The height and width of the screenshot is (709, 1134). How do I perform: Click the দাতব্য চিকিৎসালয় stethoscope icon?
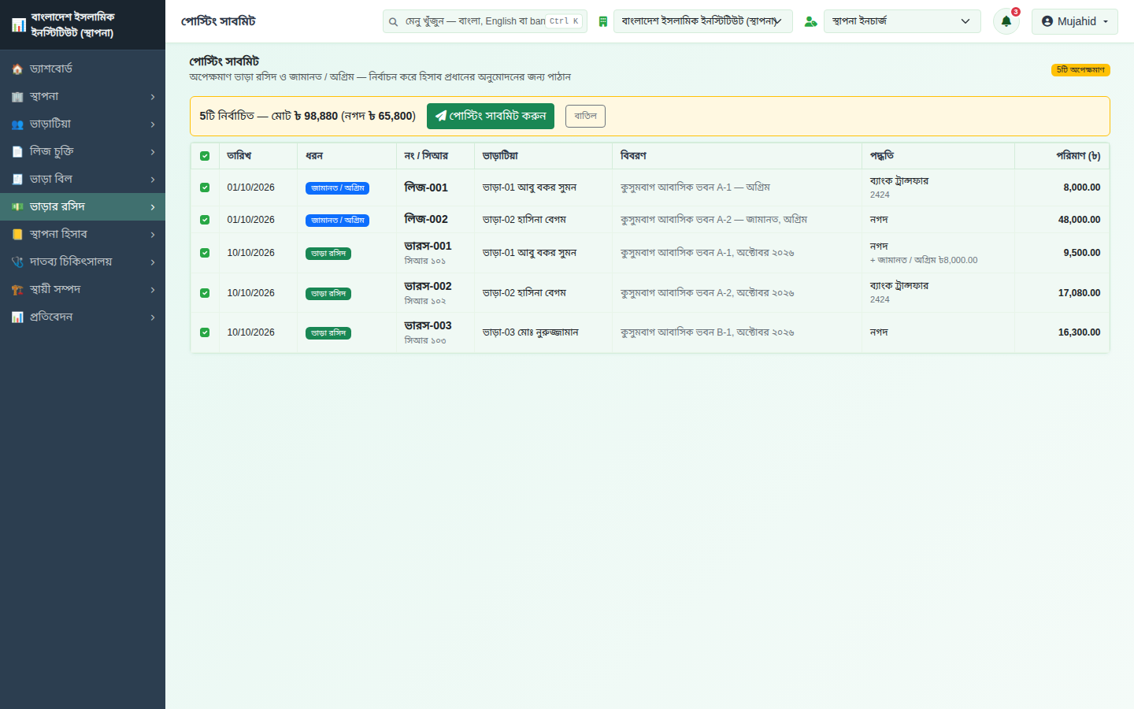pyautogui.click(x=17, y=262)
